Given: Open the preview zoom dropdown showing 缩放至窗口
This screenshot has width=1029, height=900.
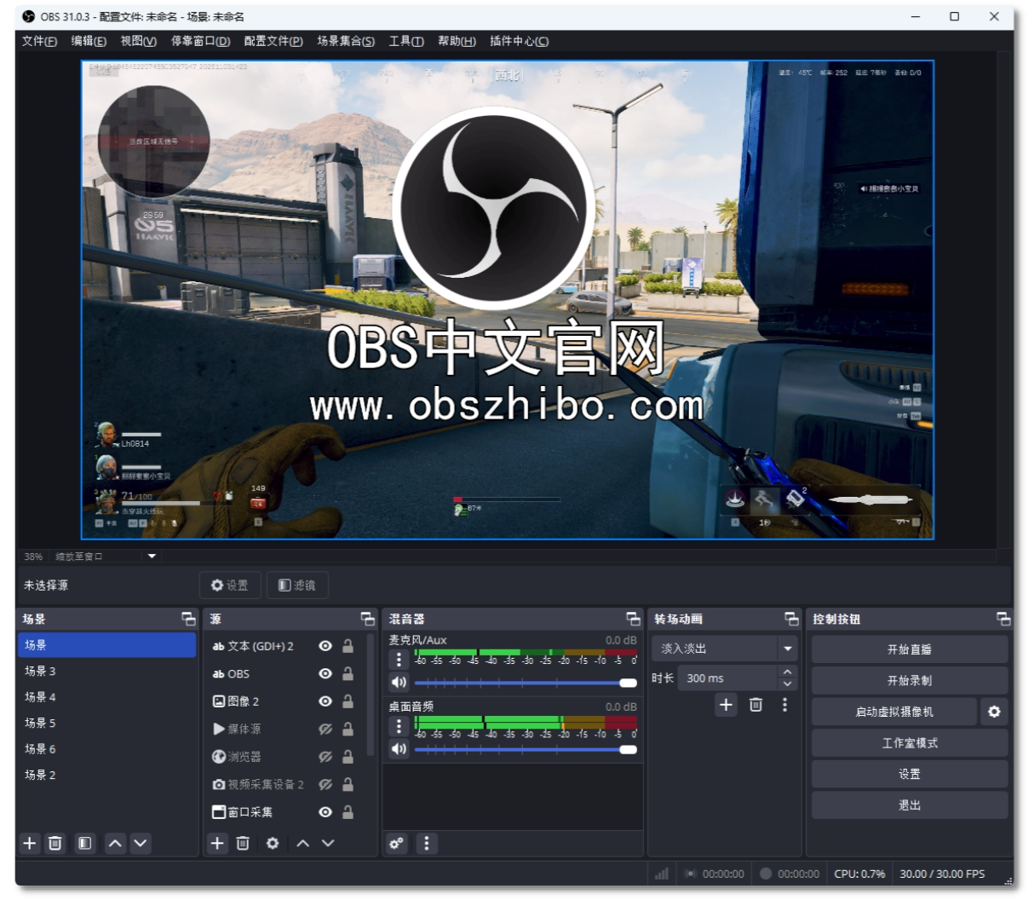Looking at the screenshot, I should tap(152, 556).
